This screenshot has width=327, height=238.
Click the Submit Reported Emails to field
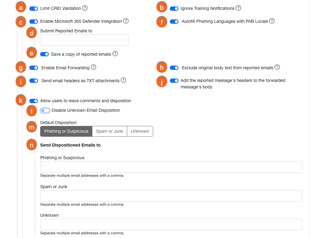[x=84, y=40]
